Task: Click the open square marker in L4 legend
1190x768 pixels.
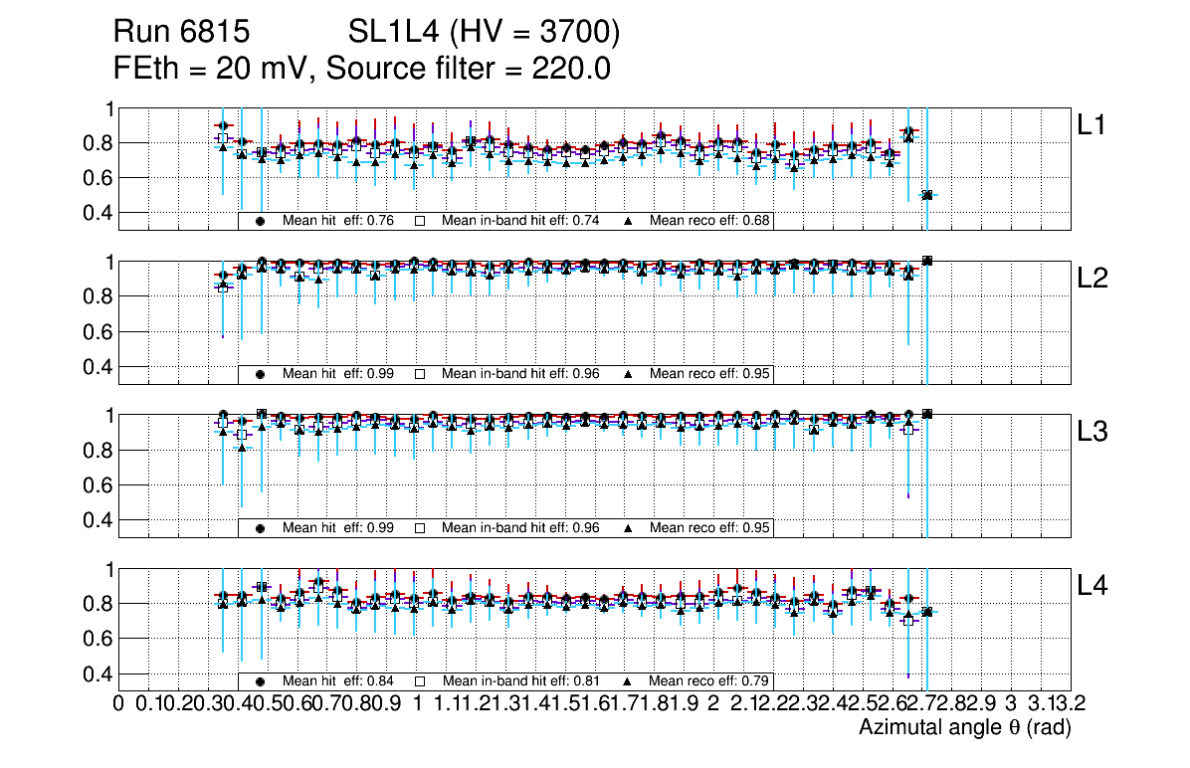Action: (420, 681)
